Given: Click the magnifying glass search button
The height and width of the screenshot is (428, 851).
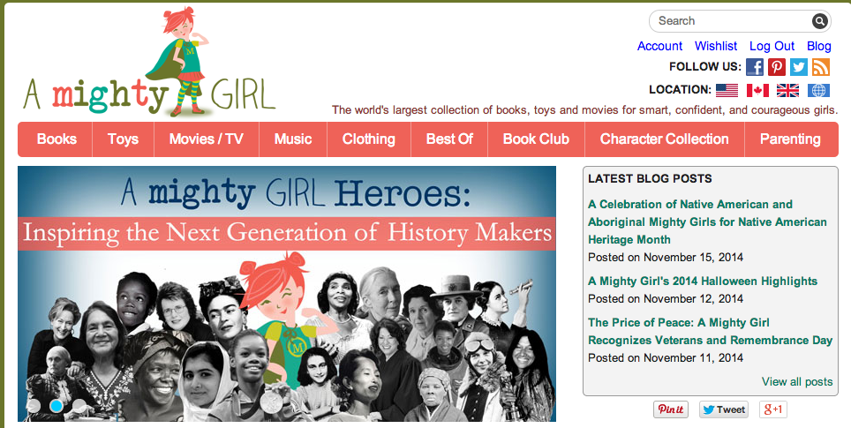Looking at the screenshot, I should tap(820, 21).
